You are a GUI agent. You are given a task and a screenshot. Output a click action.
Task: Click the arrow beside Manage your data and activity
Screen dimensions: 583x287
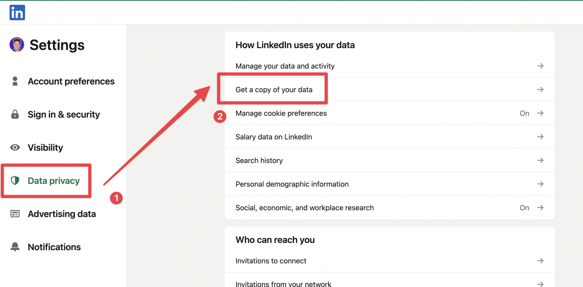click(541, 66)
